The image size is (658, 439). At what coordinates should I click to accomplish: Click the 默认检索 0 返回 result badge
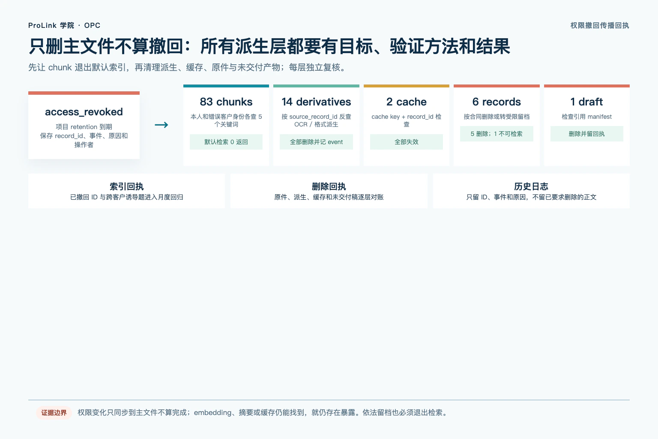click(226, 142)
